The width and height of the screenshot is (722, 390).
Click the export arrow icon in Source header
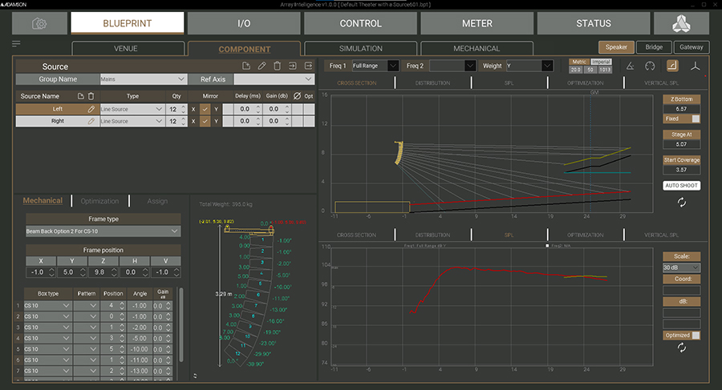pyautogui.click(x=308, y=66)
